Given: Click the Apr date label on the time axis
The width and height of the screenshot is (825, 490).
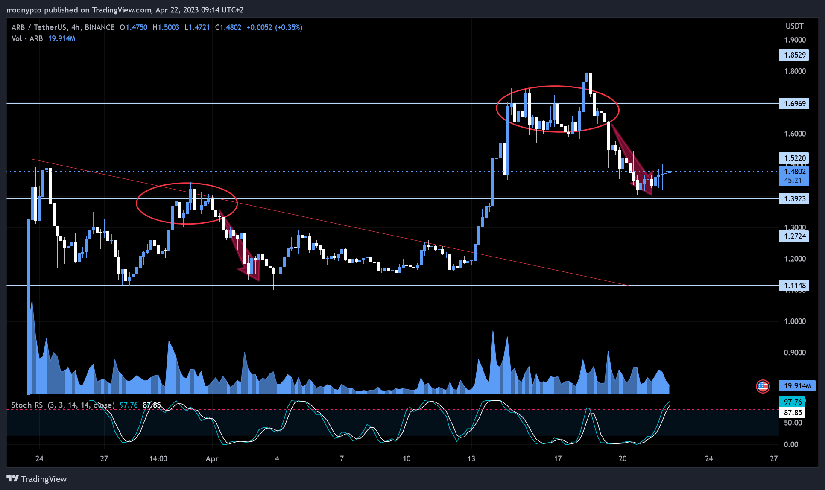Looking at the screenshot, I should (212, 459).
